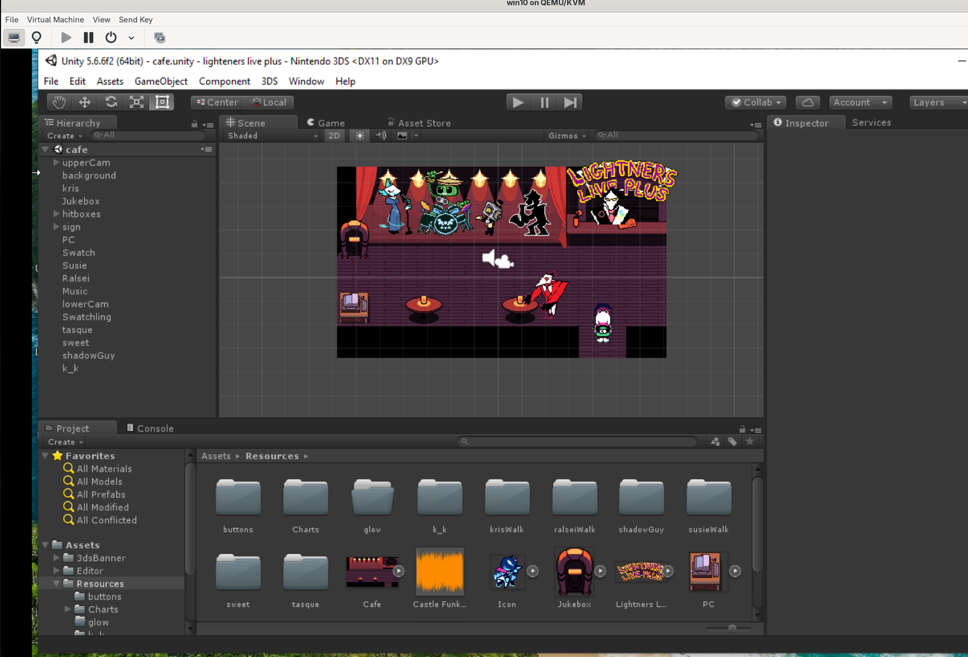Select the Cafe sprite asset

point(372,571)
